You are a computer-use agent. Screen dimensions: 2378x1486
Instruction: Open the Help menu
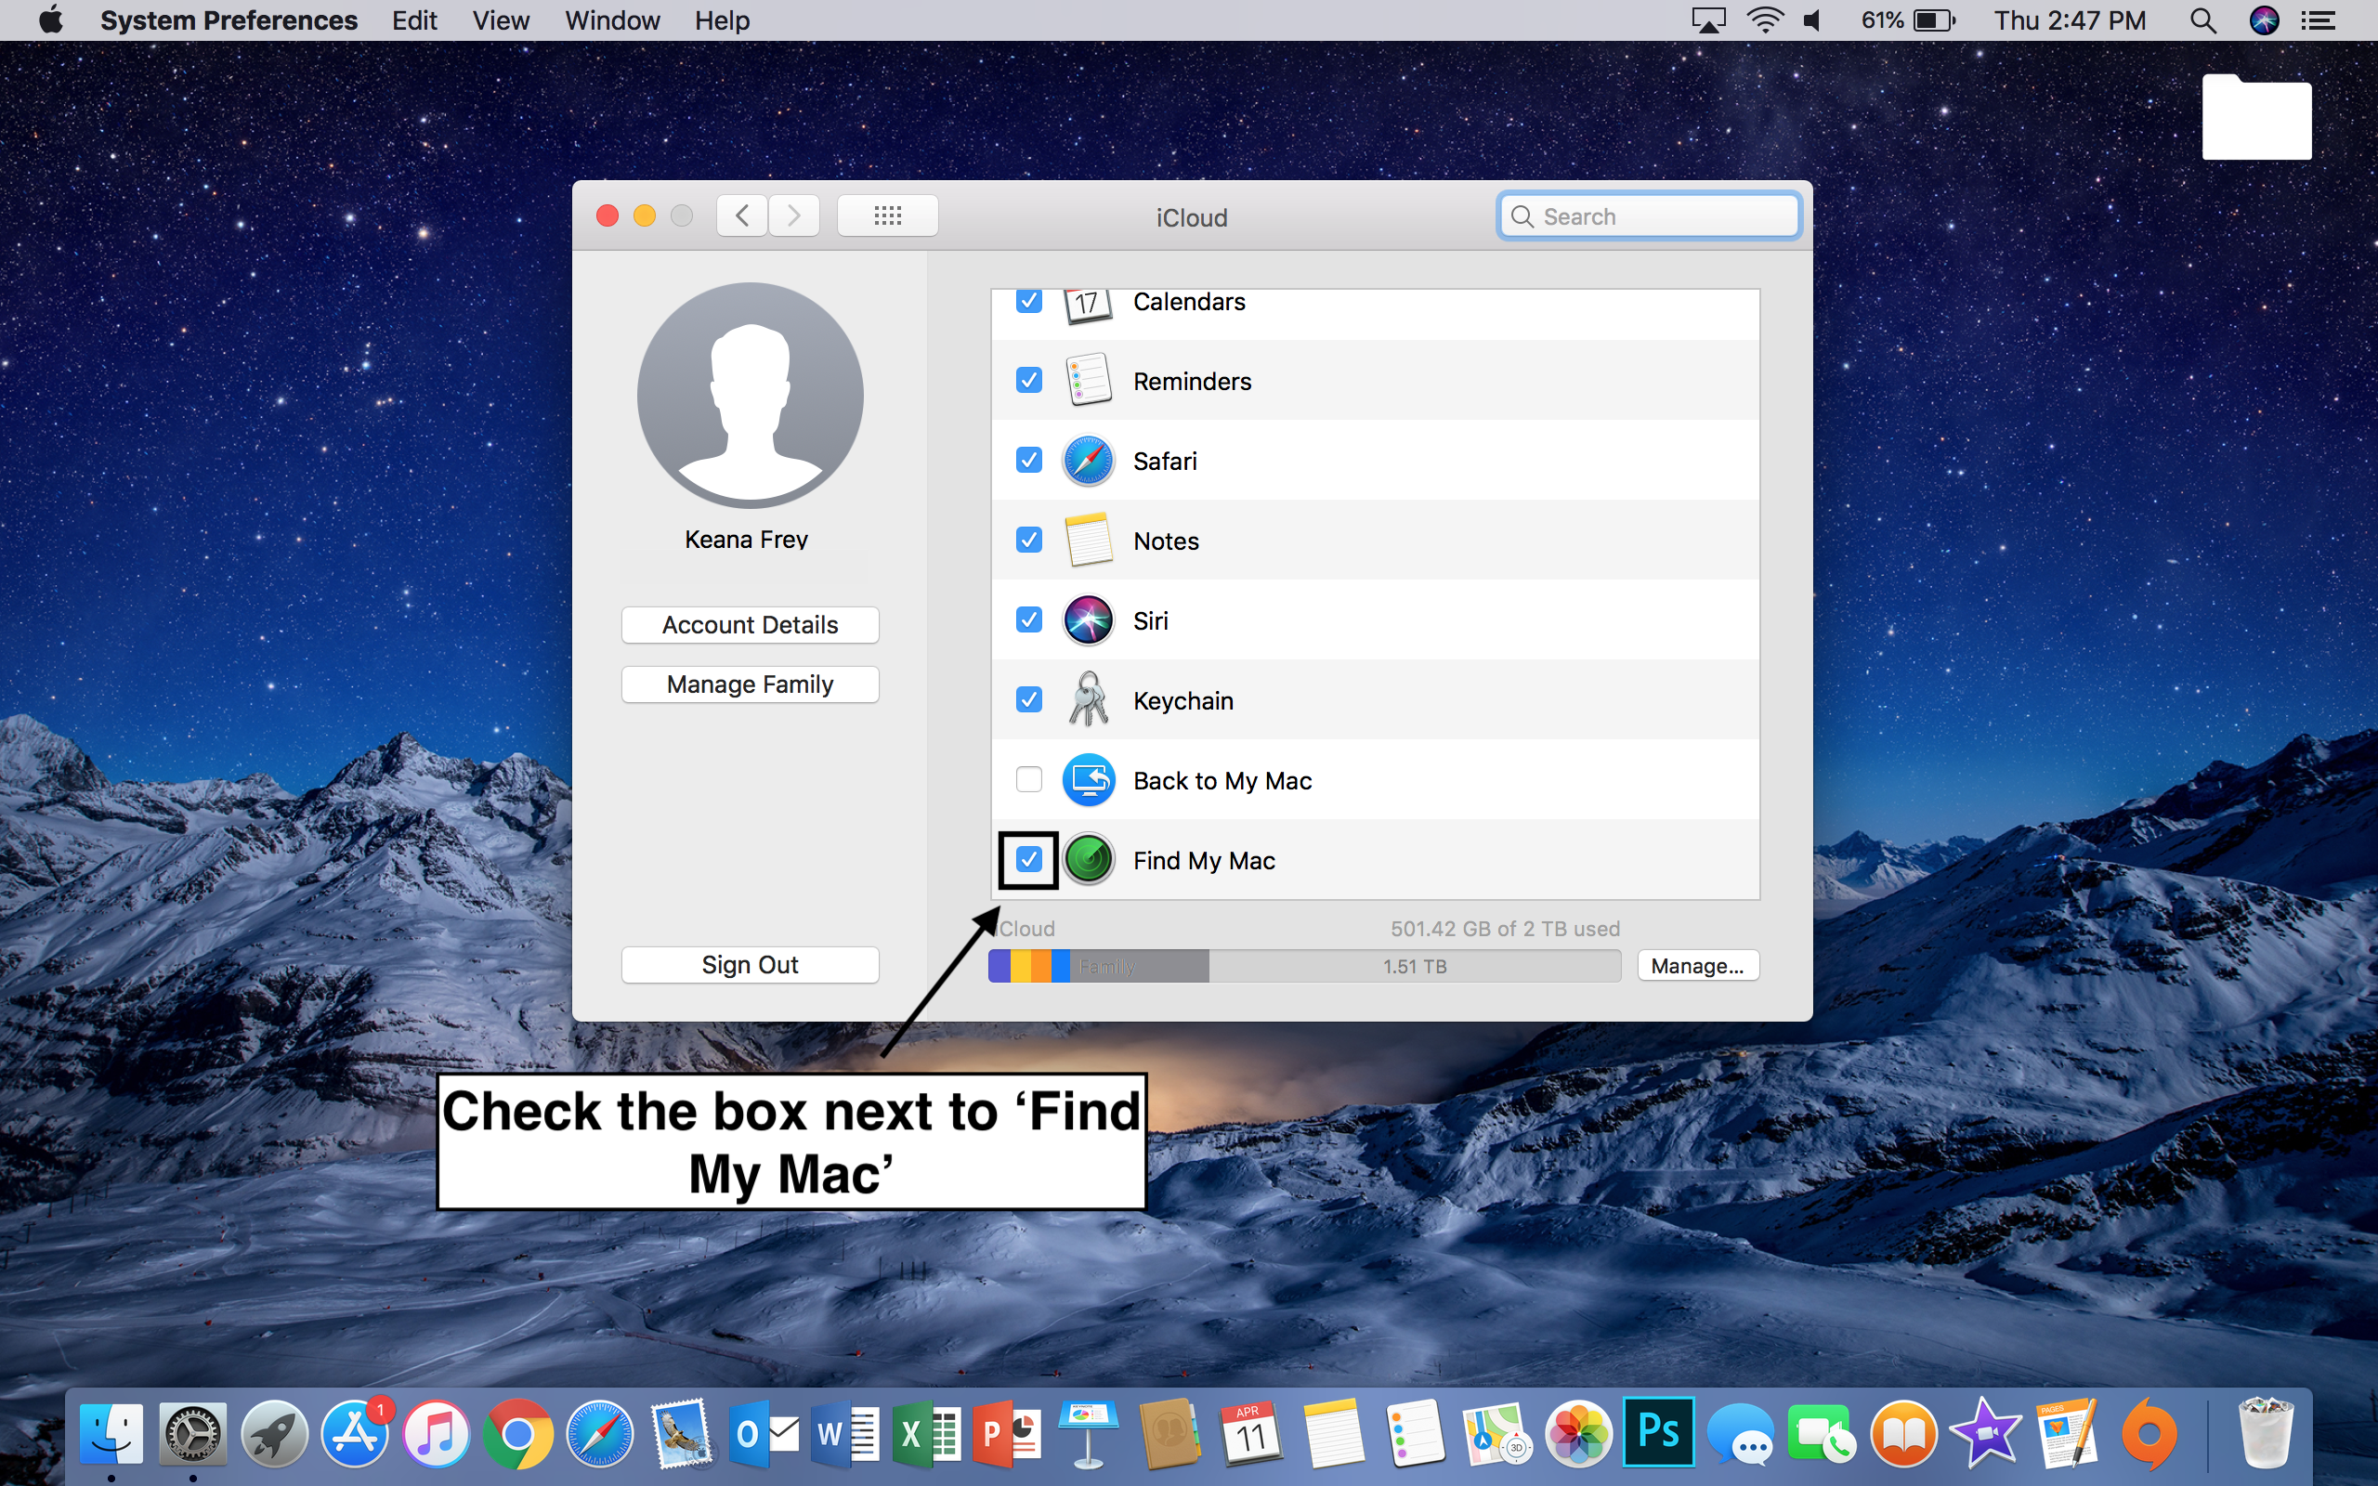coord(721,20)
